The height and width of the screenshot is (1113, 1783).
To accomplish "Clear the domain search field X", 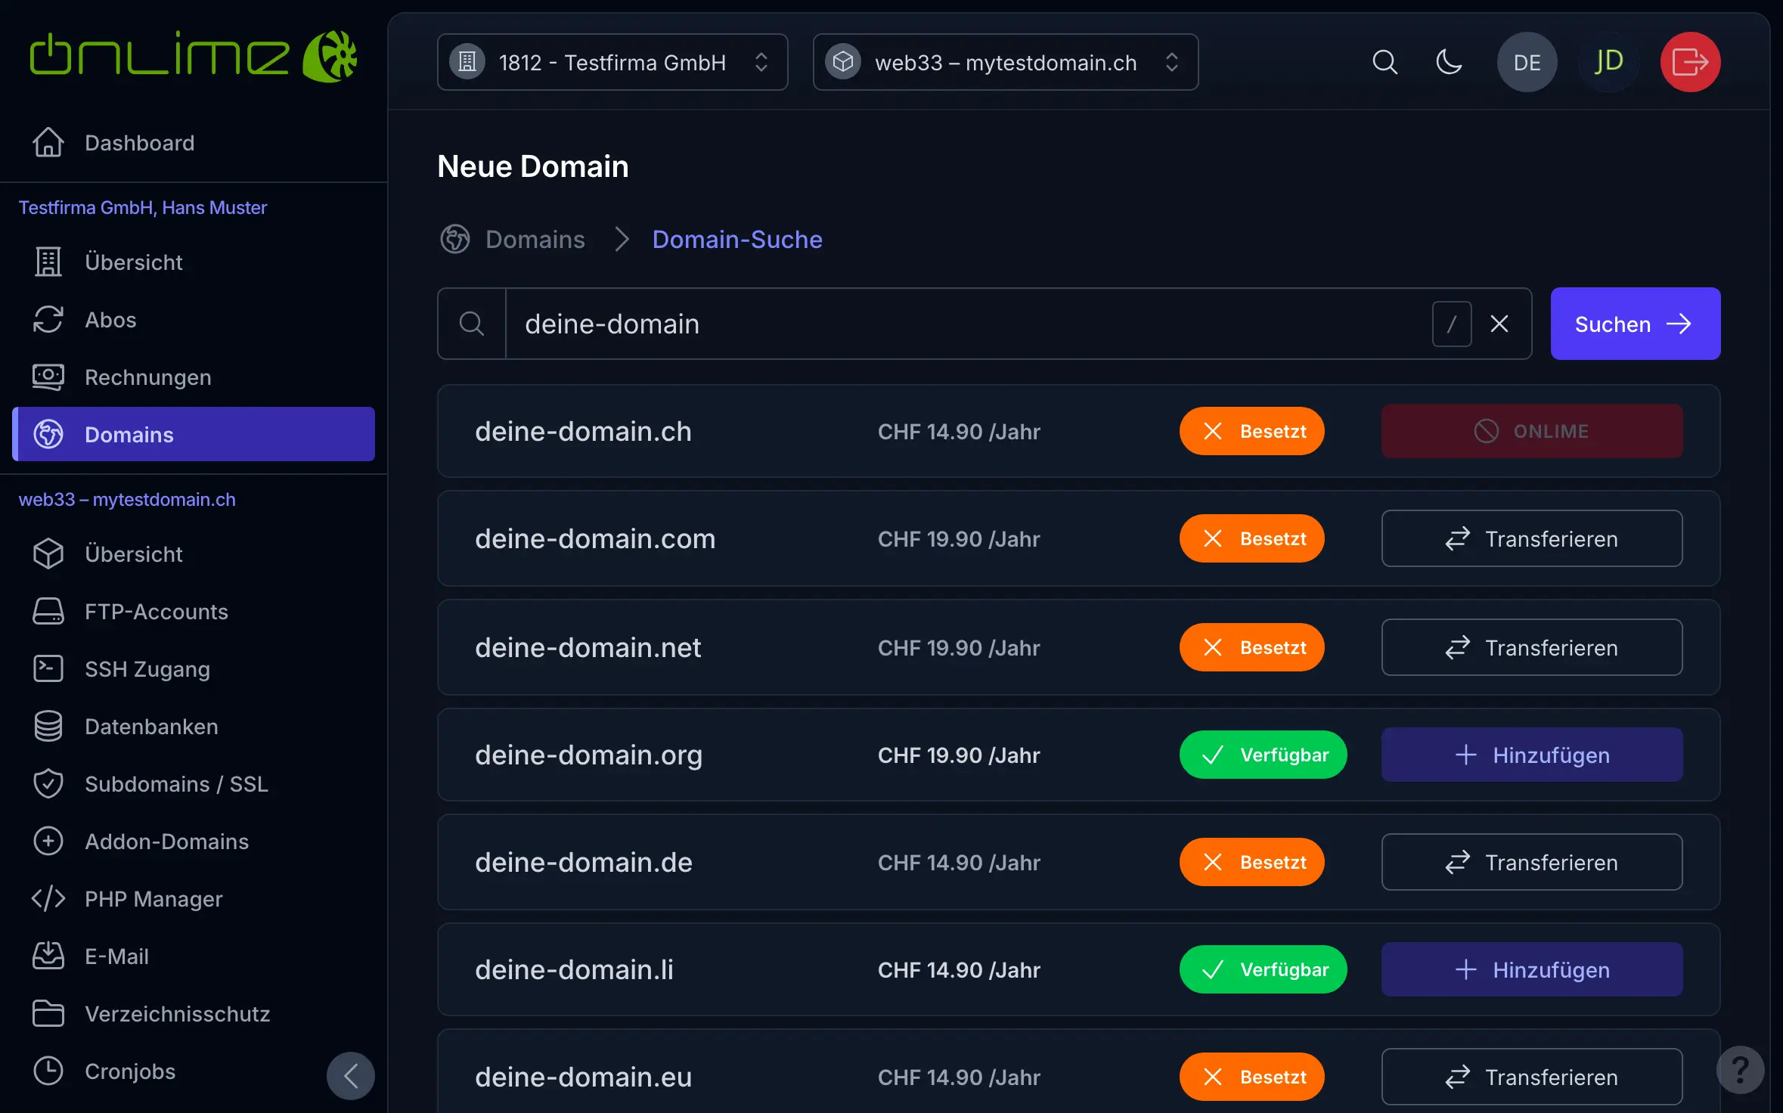I will pos(1499,324).
